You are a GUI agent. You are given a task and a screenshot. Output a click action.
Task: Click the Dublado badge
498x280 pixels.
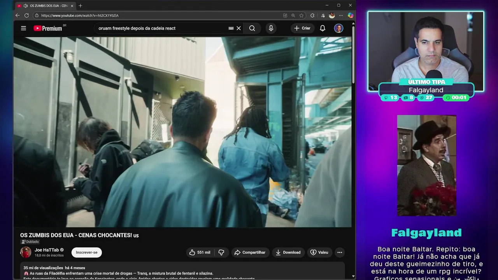pos(30,242)
